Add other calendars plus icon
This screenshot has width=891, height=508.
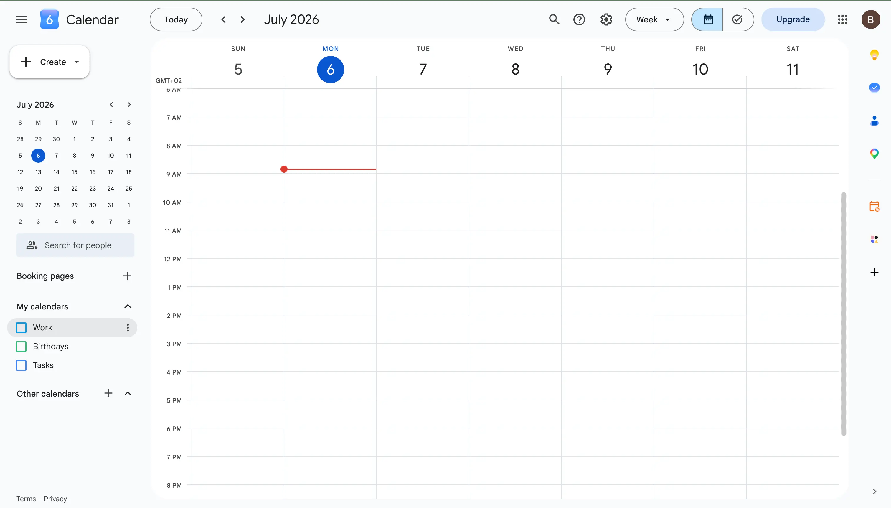pyautogui.click(x=108, y=393)
